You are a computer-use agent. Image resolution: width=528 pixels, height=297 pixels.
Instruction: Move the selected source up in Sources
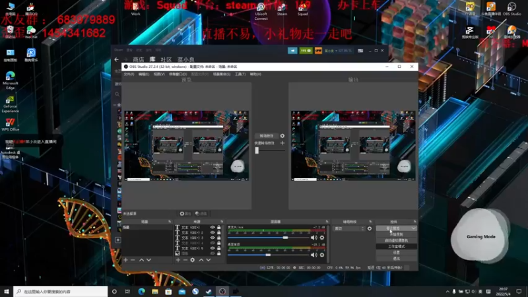pos(201,260)
